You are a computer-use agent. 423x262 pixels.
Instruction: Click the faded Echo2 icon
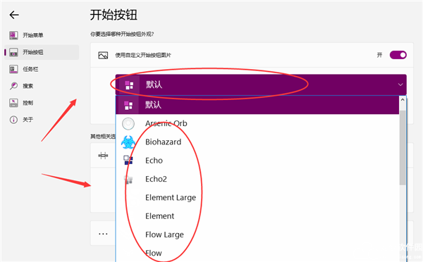point(128,180)
